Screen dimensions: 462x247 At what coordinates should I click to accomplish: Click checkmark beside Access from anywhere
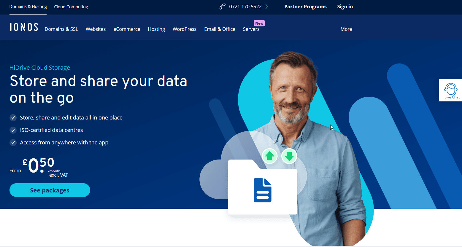coord(13,143)
